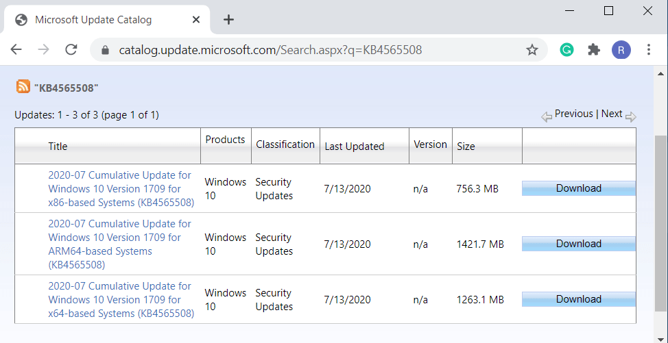Click the Previous page link
This screenshot has height=343, width=668.
(573, 114)
